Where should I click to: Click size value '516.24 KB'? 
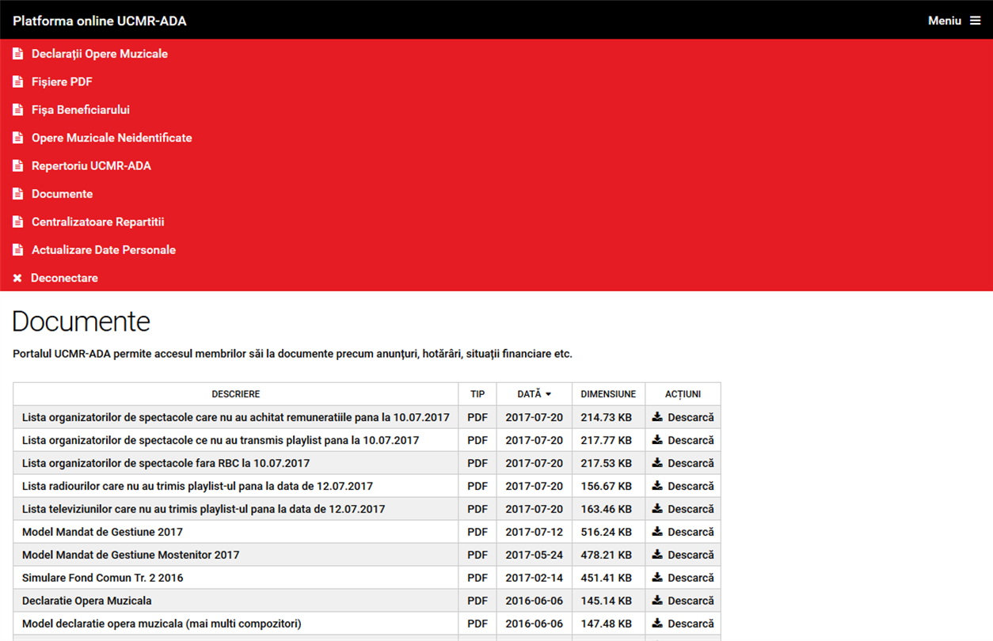click(x=608, y=532)
